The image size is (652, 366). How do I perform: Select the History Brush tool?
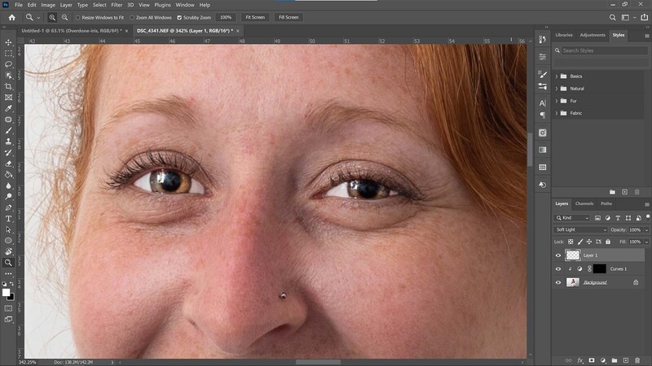[x=8, y=153]
